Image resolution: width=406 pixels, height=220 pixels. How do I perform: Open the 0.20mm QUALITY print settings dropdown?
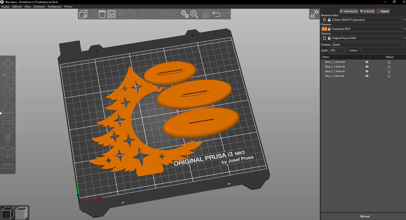362,20
